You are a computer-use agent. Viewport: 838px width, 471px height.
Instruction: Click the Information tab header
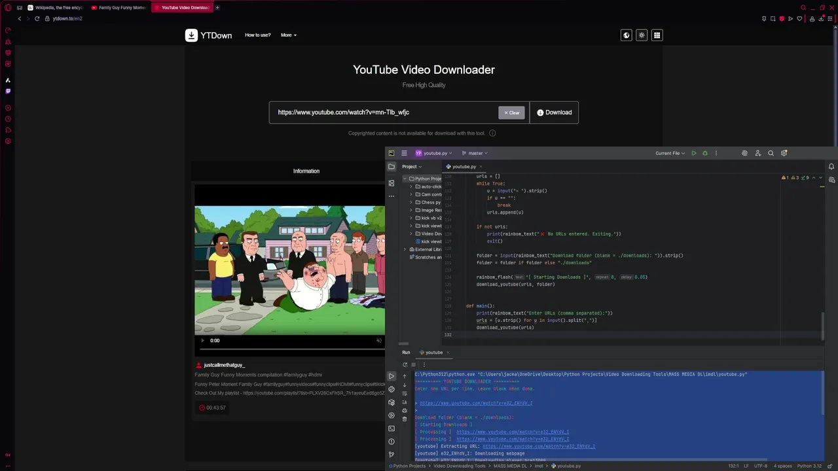coord(306,171)
